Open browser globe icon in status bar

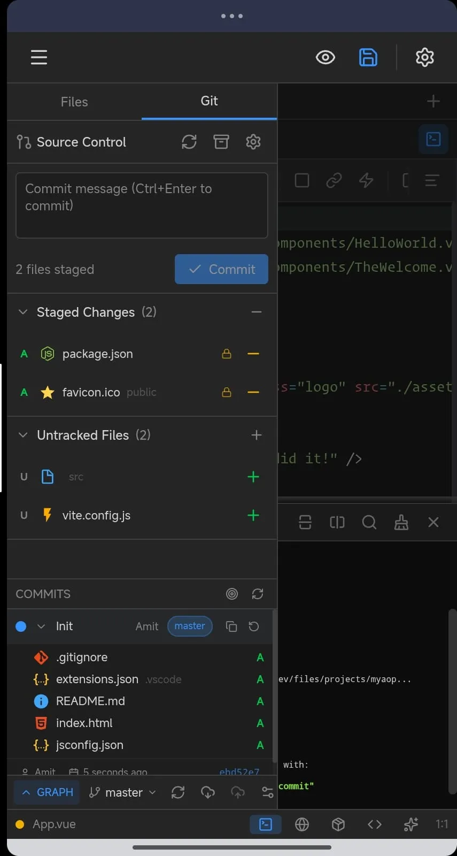(302, 824)
